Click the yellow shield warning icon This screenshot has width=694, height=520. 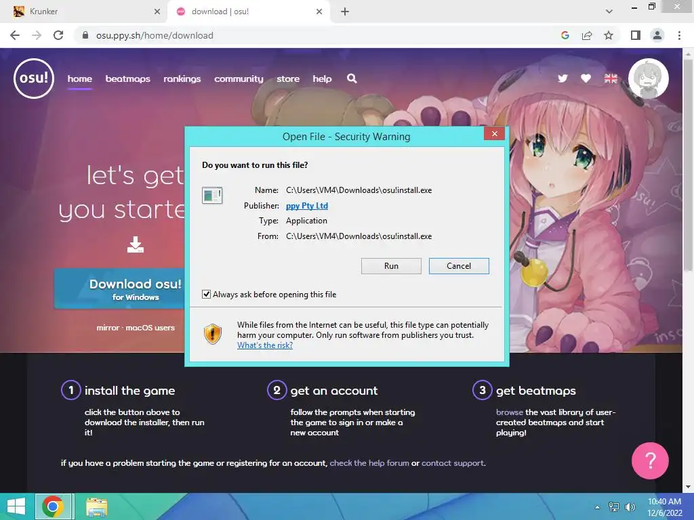(x=212, y=334)
